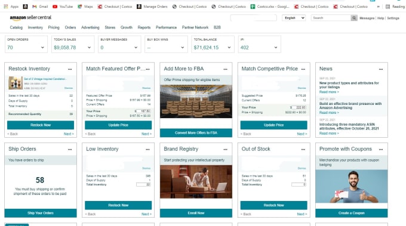Click the Ship Your Orders button
This screenshot has width=406, height=226.
(41, 213)
